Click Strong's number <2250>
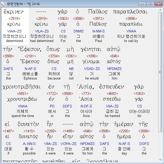This screenshot has height=164, width=164. click(124, 131)
